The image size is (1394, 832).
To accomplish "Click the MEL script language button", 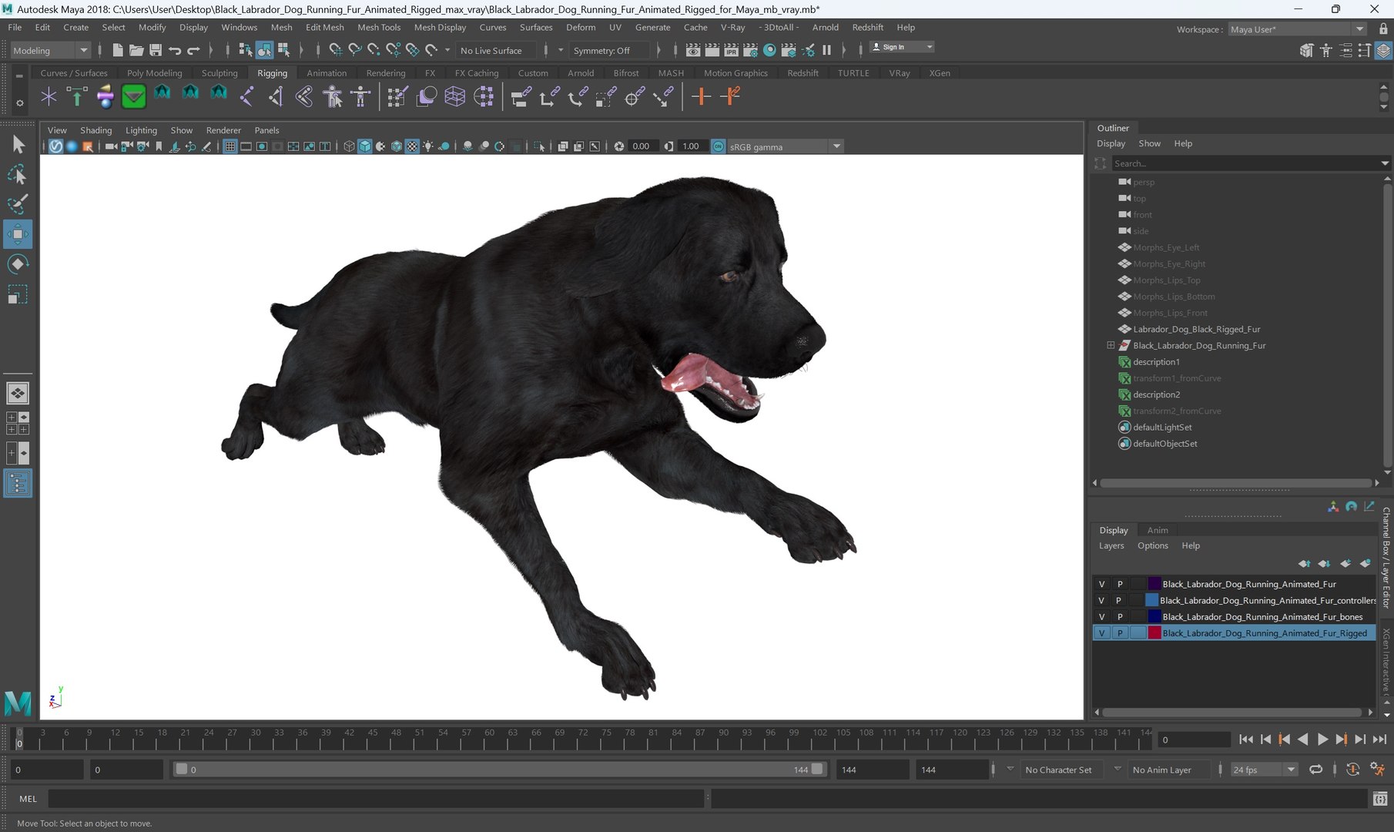I will click(x=28, y=799).
